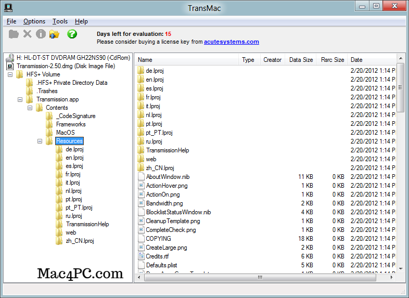Sort file list by Type column
The image size is (409, 298).
point(249,60)
